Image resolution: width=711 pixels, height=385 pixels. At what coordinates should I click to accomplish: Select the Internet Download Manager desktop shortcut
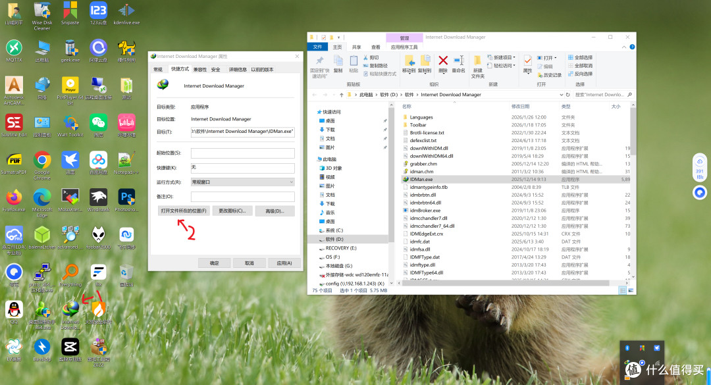pyautogui.click(x=70, y=315)
